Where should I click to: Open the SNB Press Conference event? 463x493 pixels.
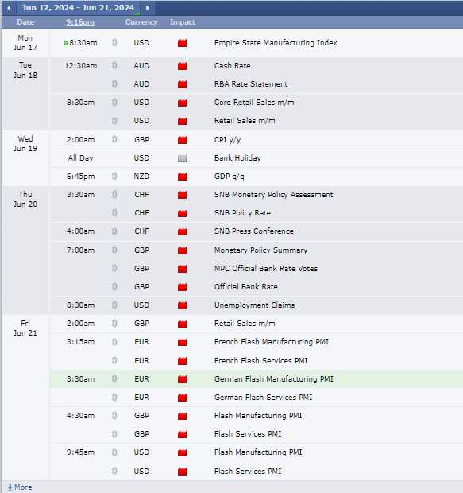coord(254,231)
